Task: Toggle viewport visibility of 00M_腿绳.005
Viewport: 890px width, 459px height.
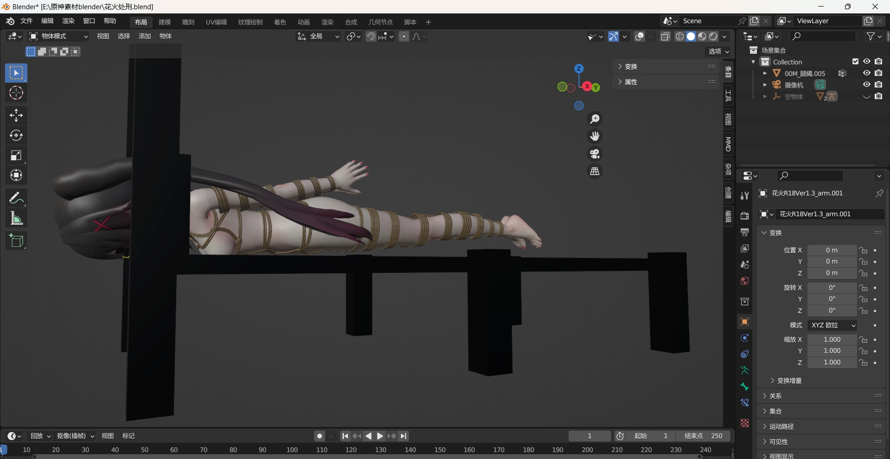Action: (x=866, y=73)
